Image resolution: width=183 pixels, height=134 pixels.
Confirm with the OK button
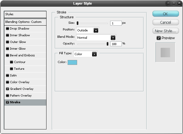coord(166,14)
